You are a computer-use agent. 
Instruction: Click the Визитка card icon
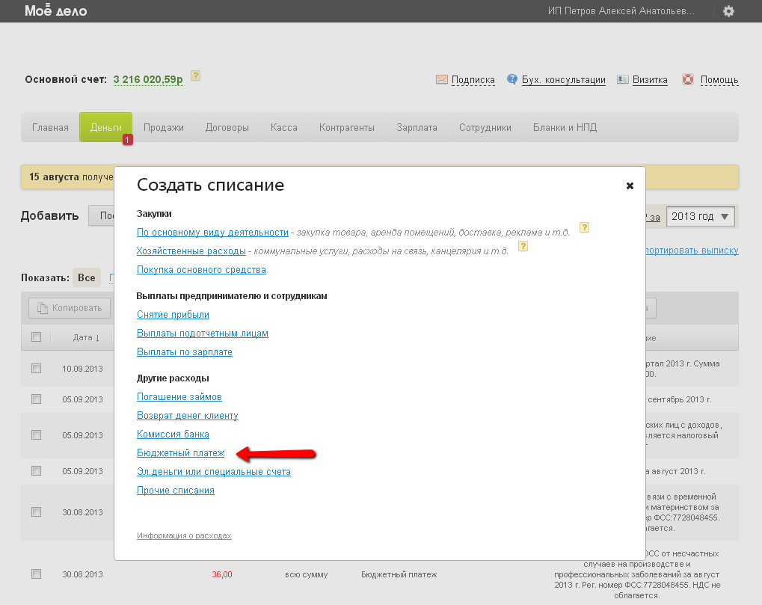tap(622, 80)
